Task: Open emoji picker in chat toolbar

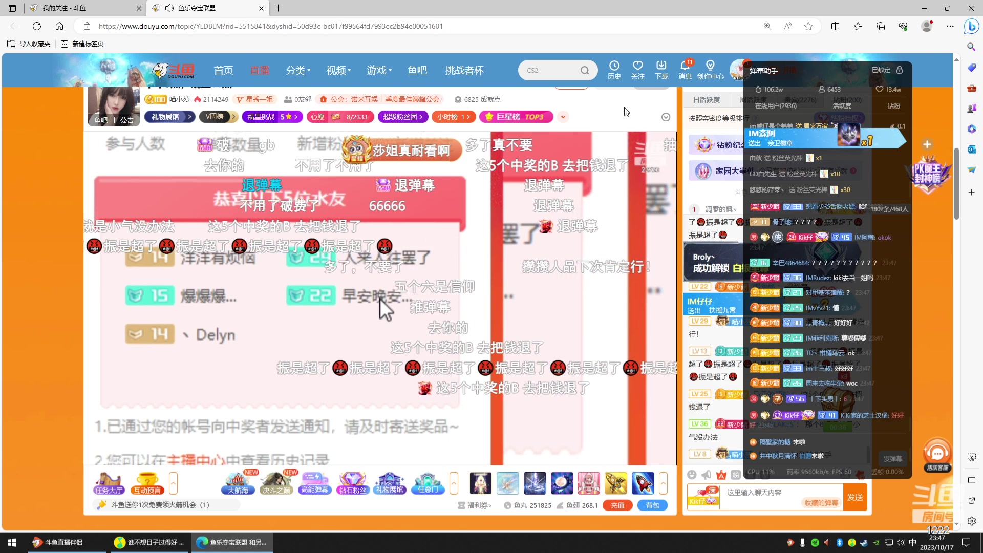Action: click(x=692, y=475)
